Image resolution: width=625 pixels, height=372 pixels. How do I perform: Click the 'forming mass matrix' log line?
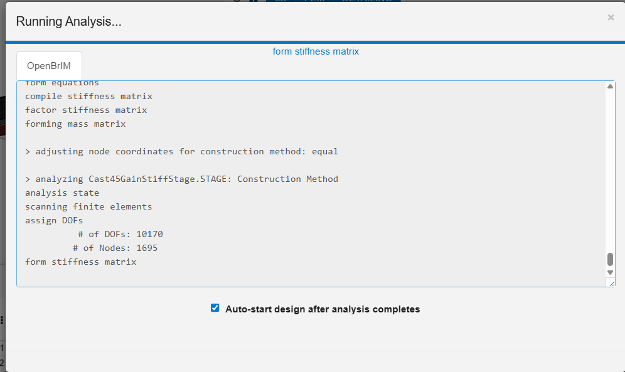click(75, 124)
